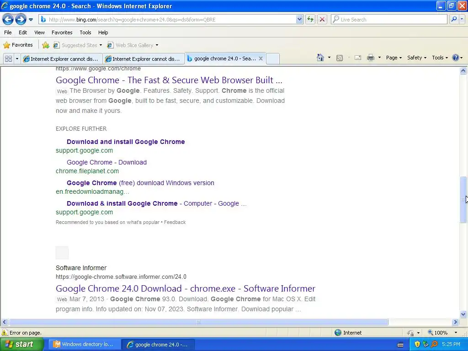Switch to google chrome 24.0 taskbar button
Image resolution: width=468 pixels, height=351 pixels.
pos(158,345)
